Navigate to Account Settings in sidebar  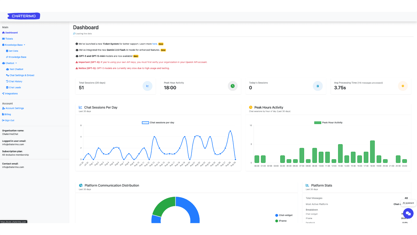pos(14,108)
